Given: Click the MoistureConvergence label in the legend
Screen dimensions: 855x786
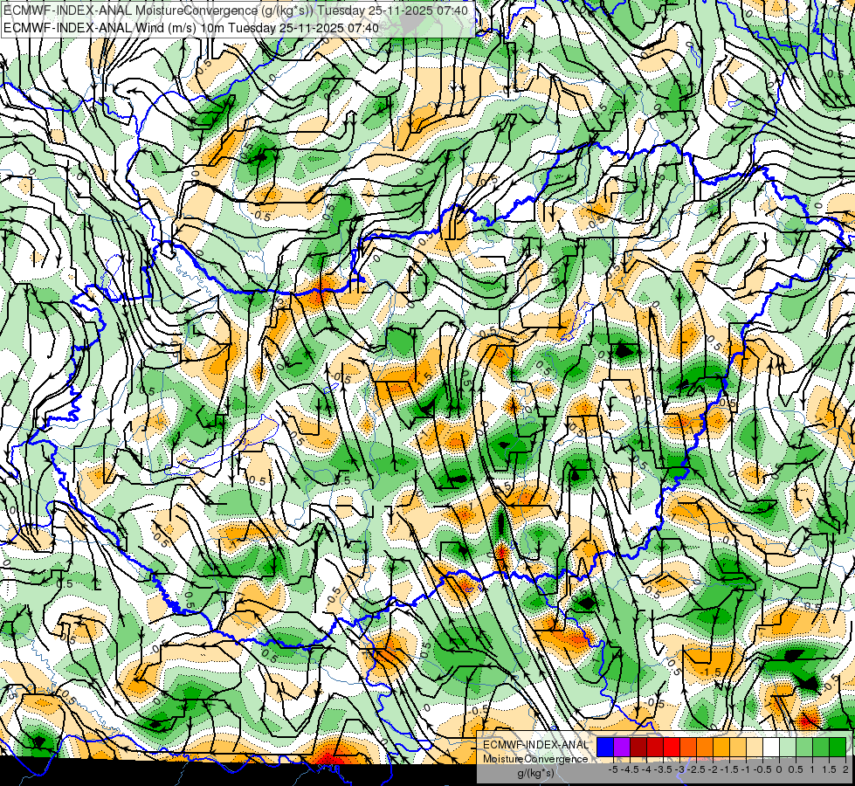Looking at the screenshot, I should (535, 759).
